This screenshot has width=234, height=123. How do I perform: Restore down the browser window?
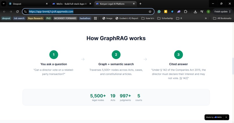(x=221, y=4)
